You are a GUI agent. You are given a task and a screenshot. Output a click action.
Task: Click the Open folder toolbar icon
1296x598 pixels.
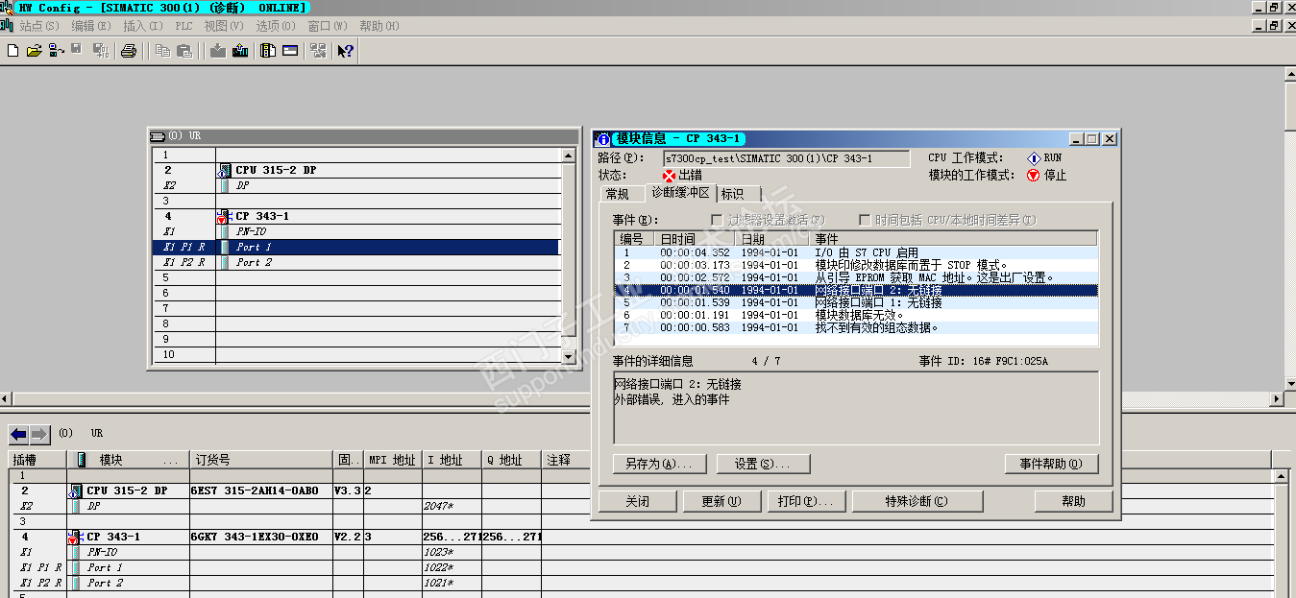tap(34, 51)
